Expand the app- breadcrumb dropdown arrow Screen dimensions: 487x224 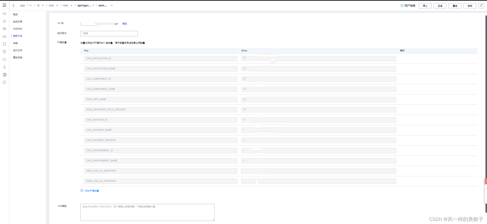tap(31, 6)
